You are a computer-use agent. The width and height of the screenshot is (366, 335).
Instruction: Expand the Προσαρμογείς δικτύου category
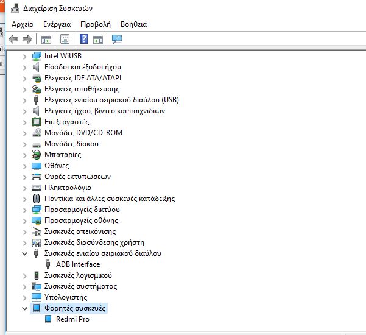click(24, 210)
